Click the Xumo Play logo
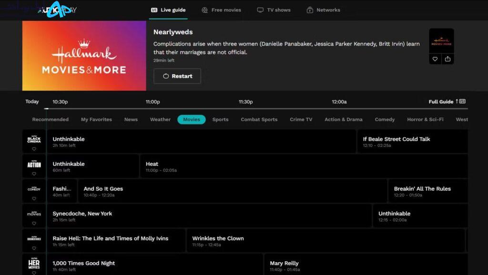488x275 pixels. pyautogui.click(x=57, y=10)
